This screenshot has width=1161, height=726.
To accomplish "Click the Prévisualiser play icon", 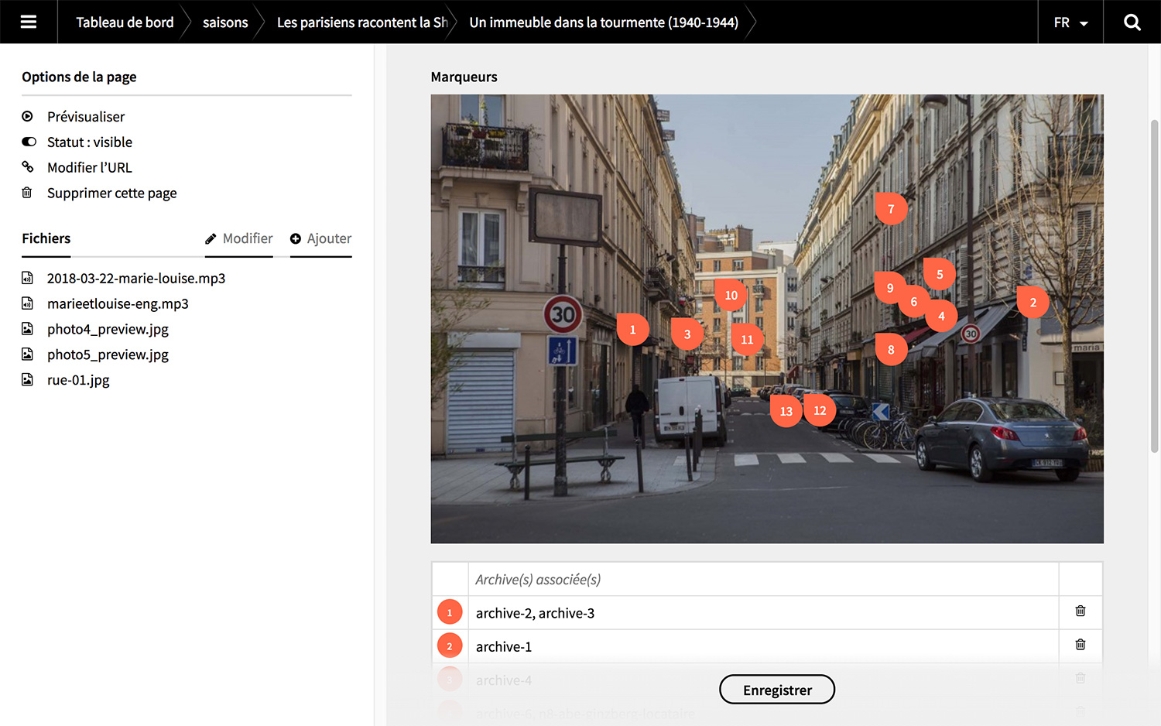I will tap(28, 116).
